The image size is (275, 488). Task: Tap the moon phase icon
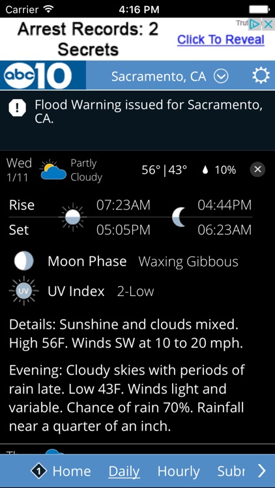(23, 261)
